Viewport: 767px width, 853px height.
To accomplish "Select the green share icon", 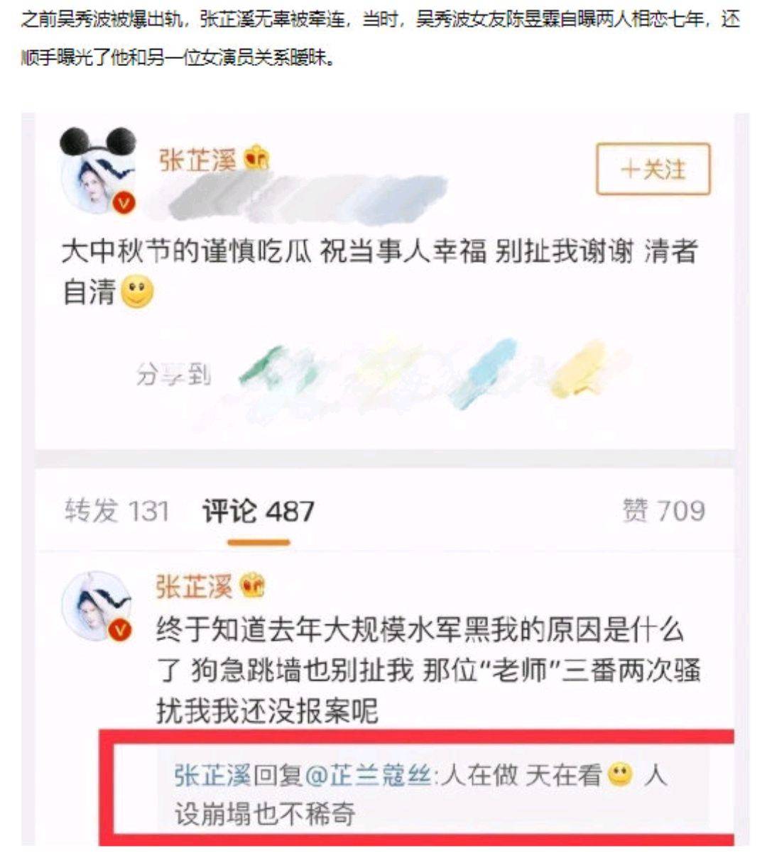I will point(276,369).
